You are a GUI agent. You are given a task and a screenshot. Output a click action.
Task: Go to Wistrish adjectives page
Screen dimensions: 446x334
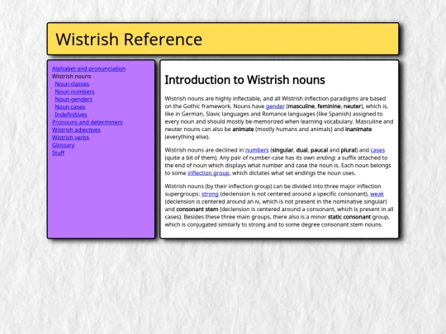tap(76, 130)
